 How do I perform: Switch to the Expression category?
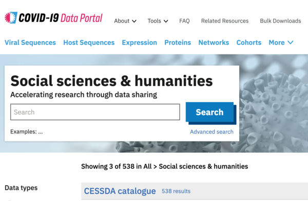point(139,43)
